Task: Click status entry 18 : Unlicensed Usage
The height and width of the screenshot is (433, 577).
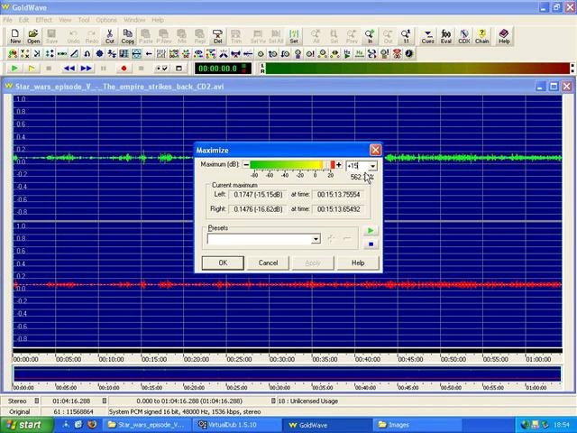Action: point(307,401)
